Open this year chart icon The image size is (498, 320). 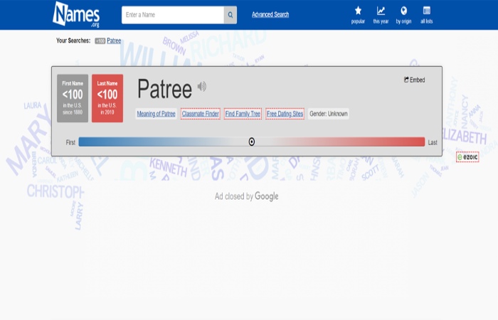pos(381,15)
